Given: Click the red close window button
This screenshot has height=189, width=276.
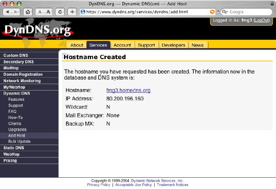Looking at the screenshot, I should 5,4.
